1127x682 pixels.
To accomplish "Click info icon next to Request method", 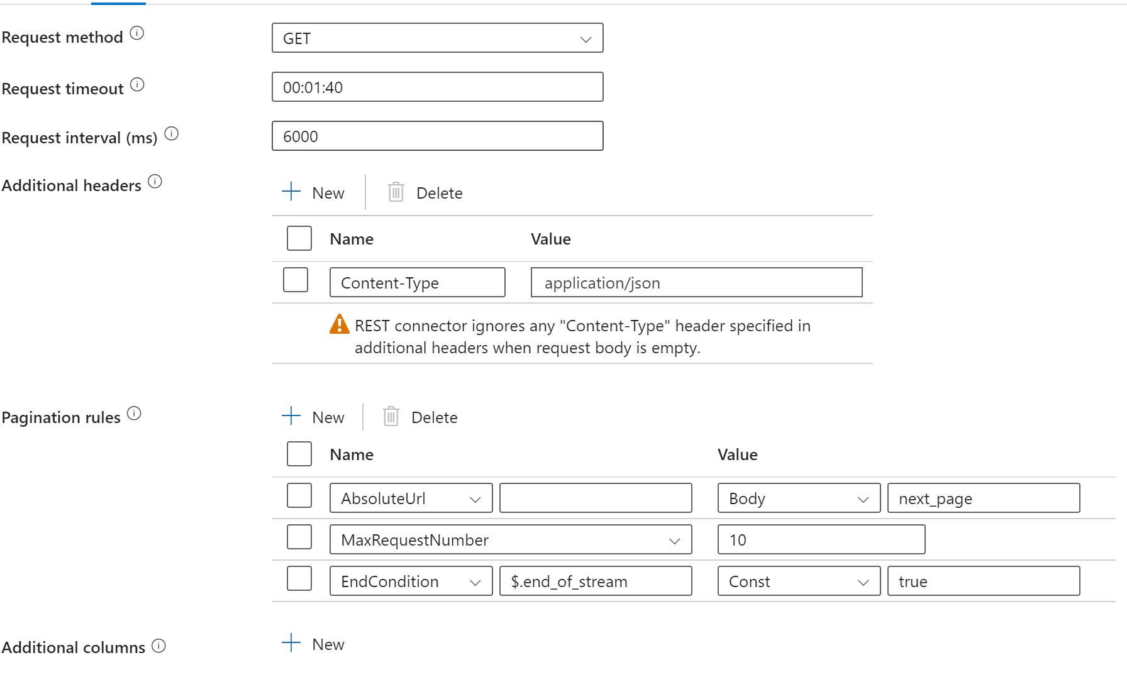I will (x=137, y=33).
